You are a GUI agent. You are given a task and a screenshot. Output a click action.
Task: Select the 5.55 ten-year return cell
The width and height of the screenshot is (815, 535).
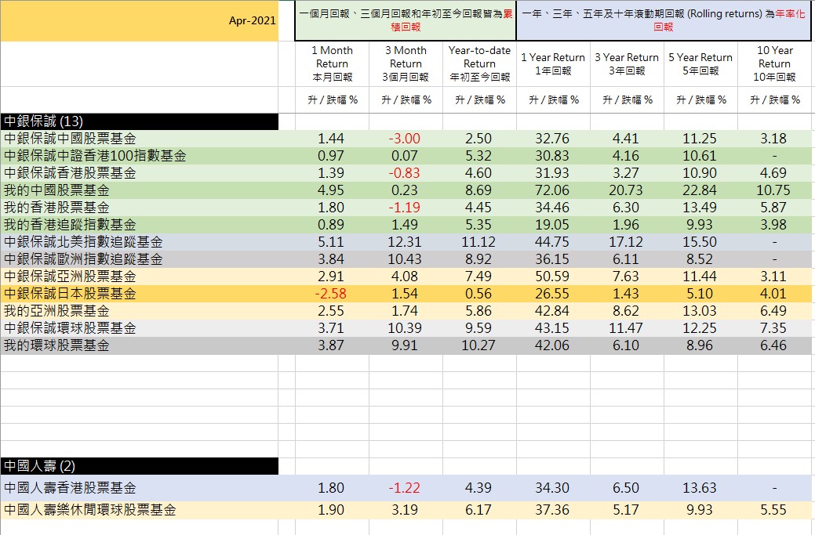pyautogui.click(x=773, y=510)
